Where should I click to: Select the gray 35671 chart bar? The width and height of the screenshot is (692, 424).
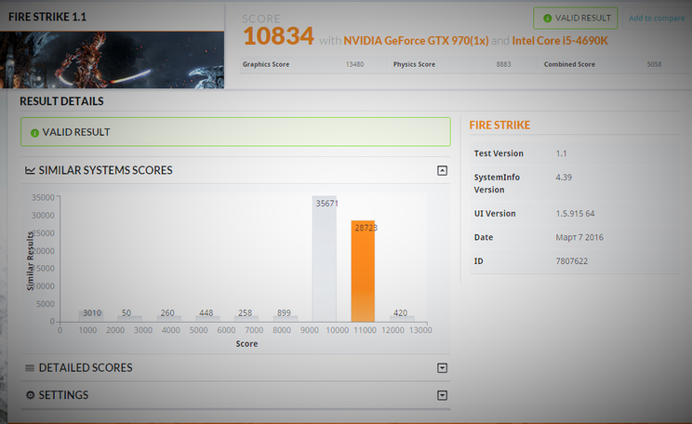324,258
